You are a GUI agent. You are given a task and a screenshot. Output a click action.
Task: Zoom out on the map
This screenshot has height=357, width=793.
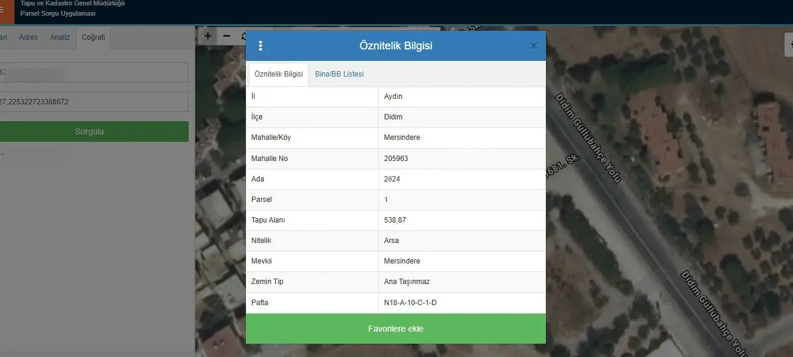(227, 36)
